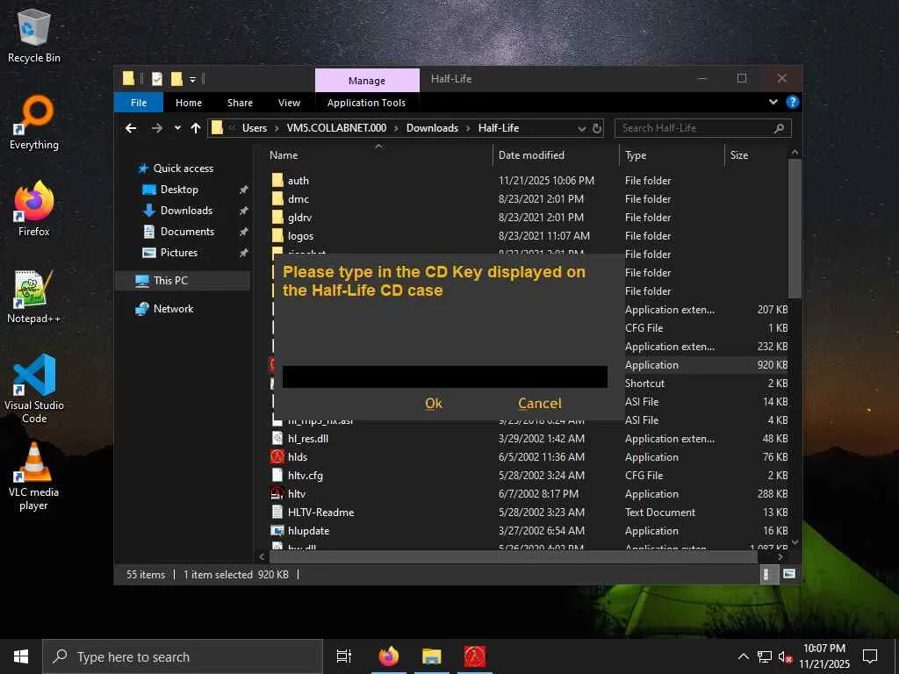Click the hltv application icon
This screenshot has width=899, height=674.
[x=277, y=493]
